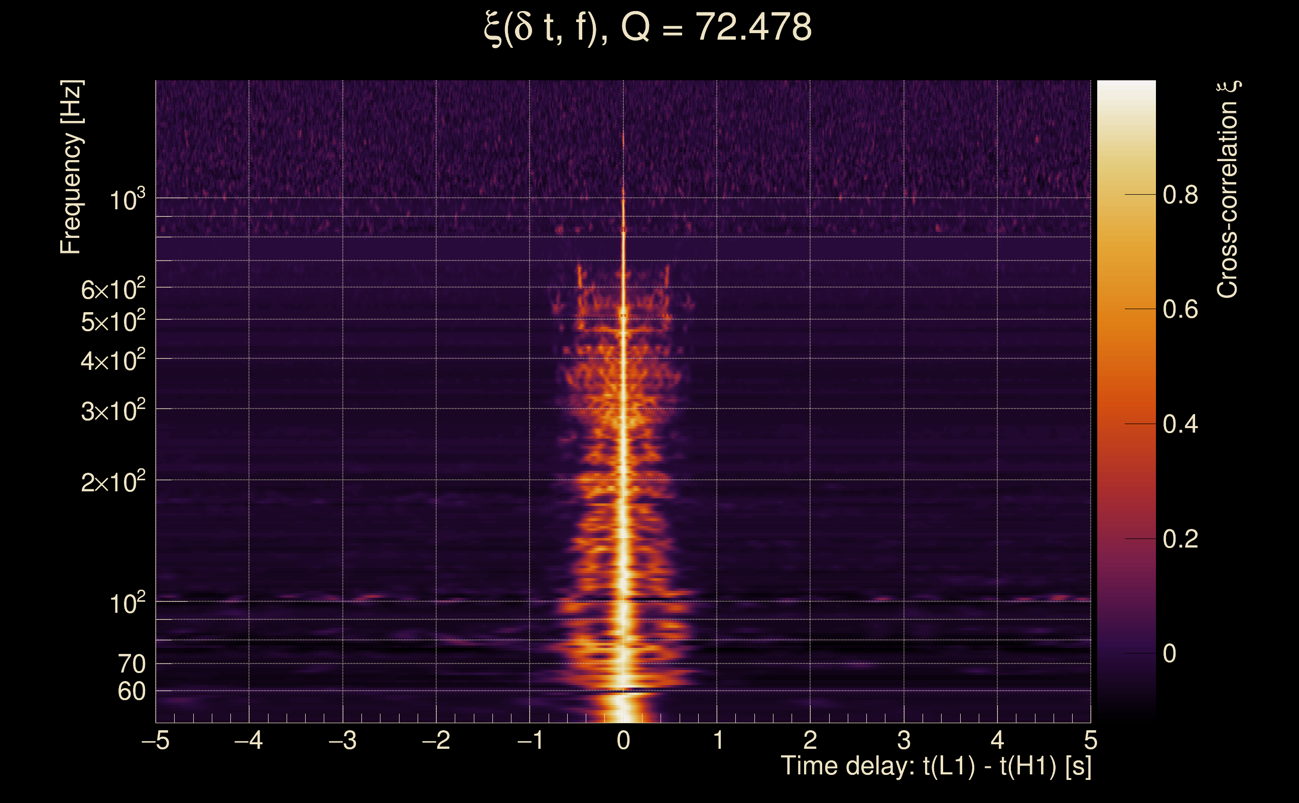Click the brightest top of the color scale
Viewport: 1299px width, 803px height.
point(1126,85)
